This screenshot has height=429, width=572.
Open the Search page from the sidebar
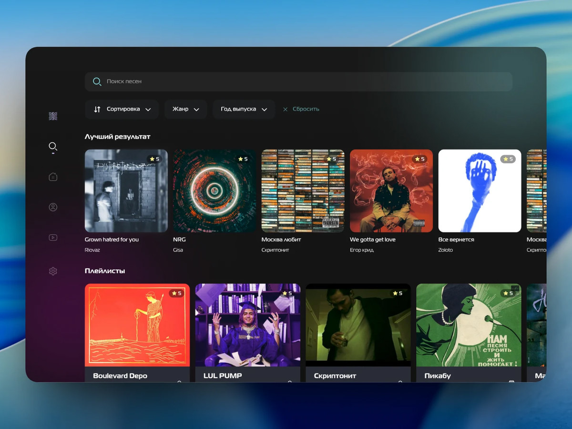(53, 146)
